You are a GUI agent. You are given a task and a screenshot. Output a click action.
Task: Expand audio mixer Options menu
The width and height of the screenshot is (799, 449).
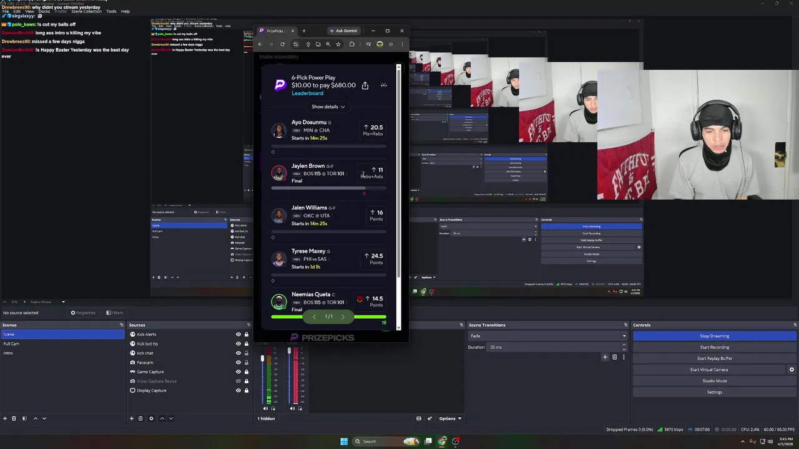coord(450,418)
